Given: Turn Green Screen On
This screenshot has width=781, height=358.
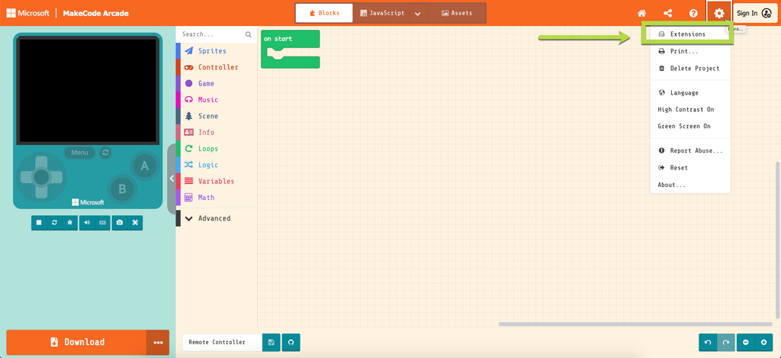Looking at the screenshot, I should coord(690,127).
